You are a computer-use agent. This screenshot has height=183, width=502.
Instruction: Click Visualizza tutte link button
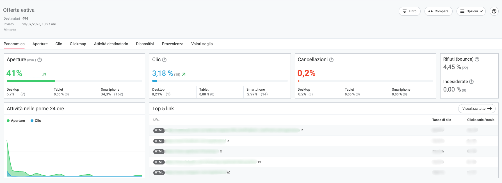click(476, 109)
